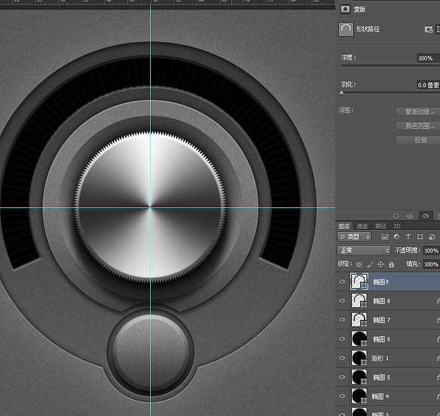The width and height of the screenshot is (440, 416).
Task: Click the load selection from mask icon
Action: [x=396, y=216]
